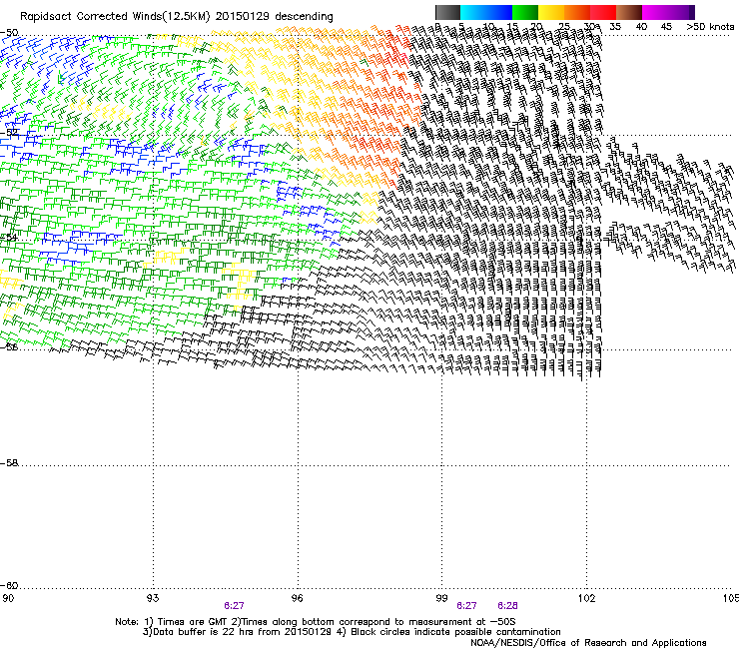
Task: Click the yellow 20-25 knots swatch
Action: 551,12
